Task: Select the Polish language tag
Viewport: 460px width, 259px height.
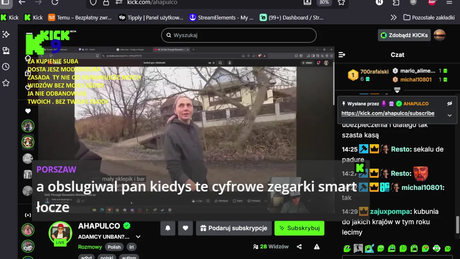Action: [x=114, y=247]
